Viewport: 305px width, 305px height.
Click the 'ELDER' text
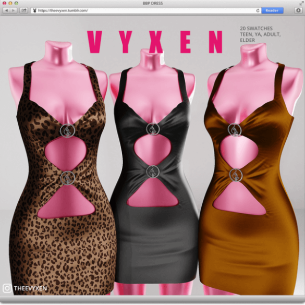[x=247, y=40]
